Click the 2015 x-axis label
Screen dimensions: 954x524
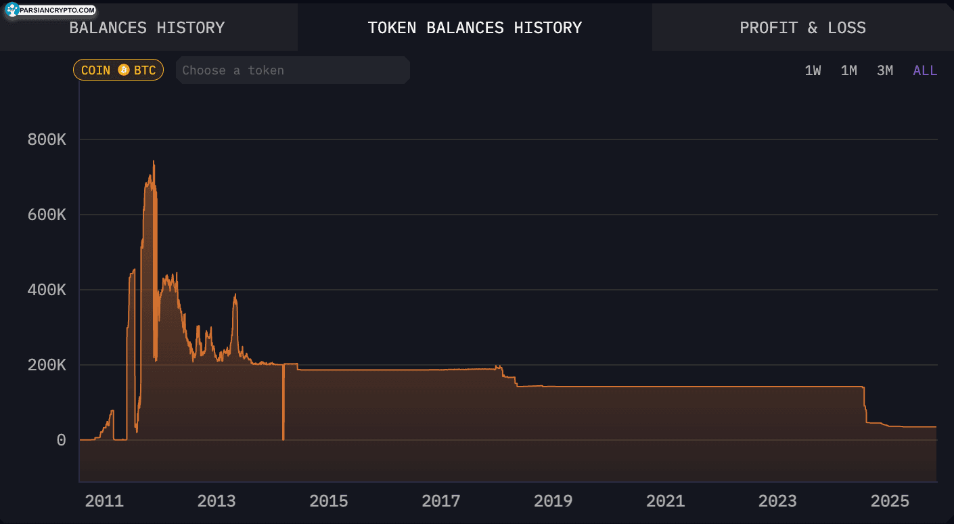point(329,502)
